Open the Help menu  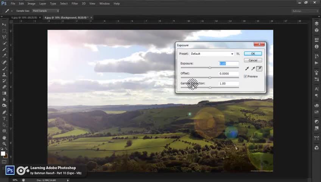117,3
